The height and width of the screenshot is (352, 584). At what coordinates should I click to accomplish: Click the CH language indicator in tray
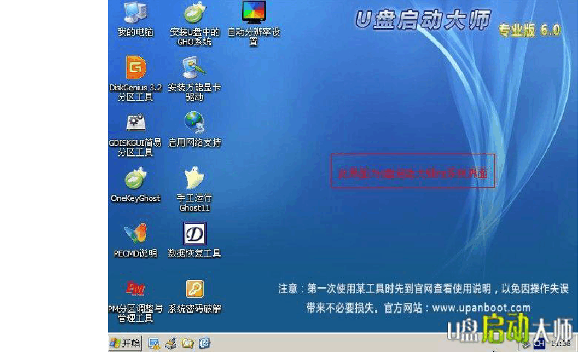[539, 343]
